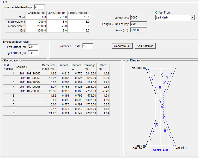
Task: Select sample marker 9 on the diagram
Action: pyautogui.click(x=156, y=124)
